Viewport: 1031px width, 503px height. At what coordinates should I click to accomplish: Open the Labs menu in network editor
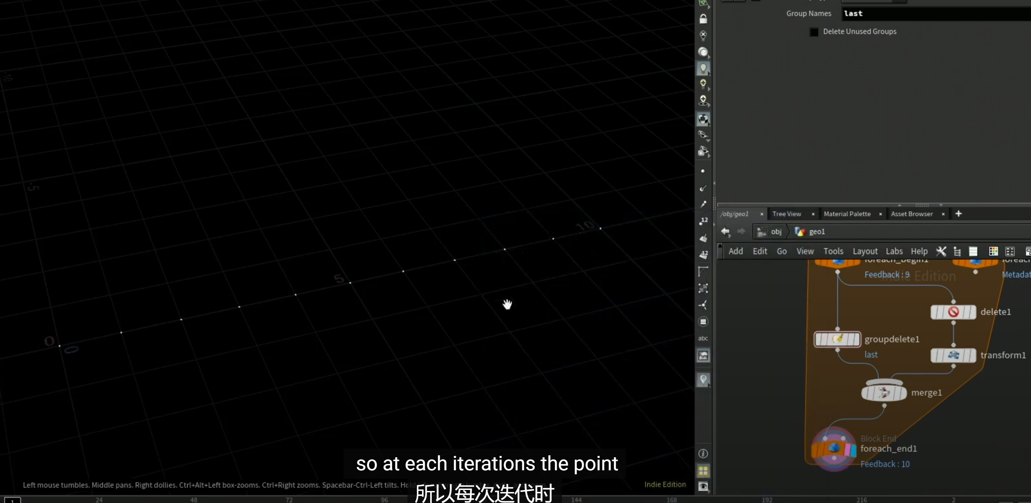[x=894, y=251]
